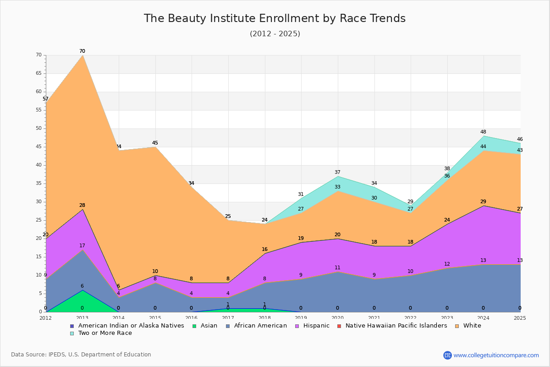Click the 2013 peak value label 70
Viewport: 550px width, 367px height.
(x=82, y=51)
